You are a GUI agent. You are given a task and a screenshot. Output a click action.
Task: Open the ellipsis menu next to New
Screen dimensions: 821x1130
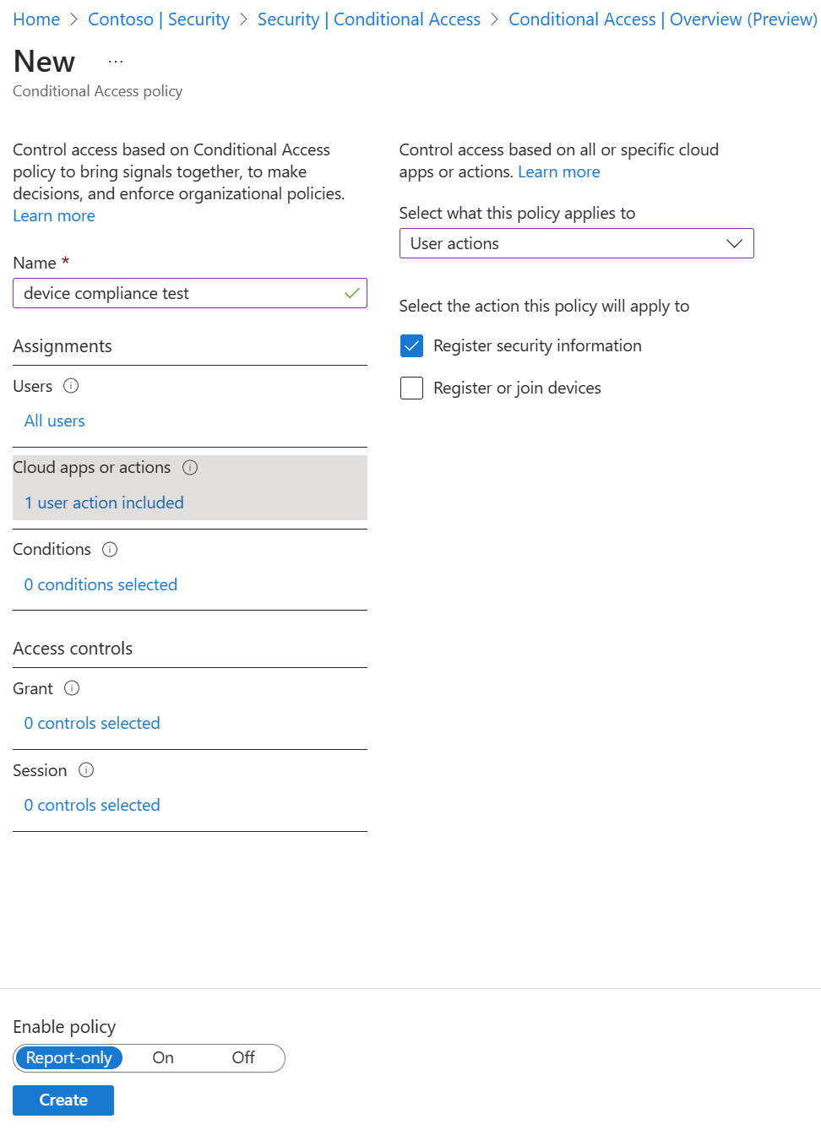tap(115, 59)
